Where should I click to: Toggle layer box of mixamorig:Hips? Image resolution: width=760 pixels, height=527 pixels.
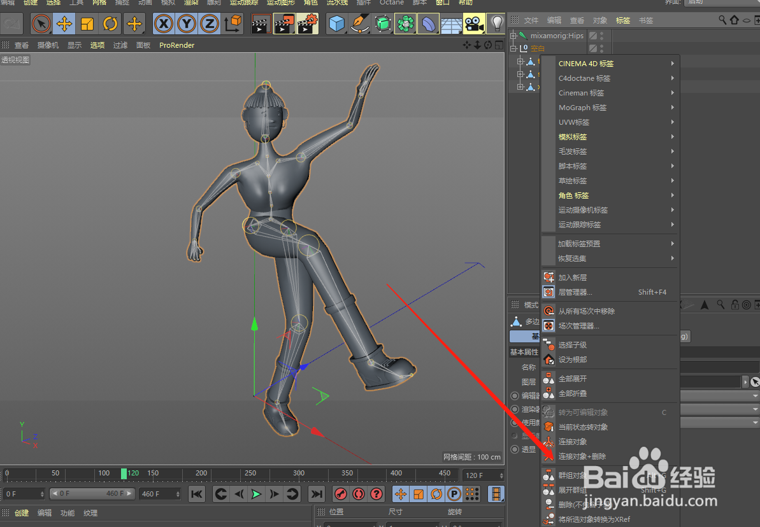coord(593,36)
